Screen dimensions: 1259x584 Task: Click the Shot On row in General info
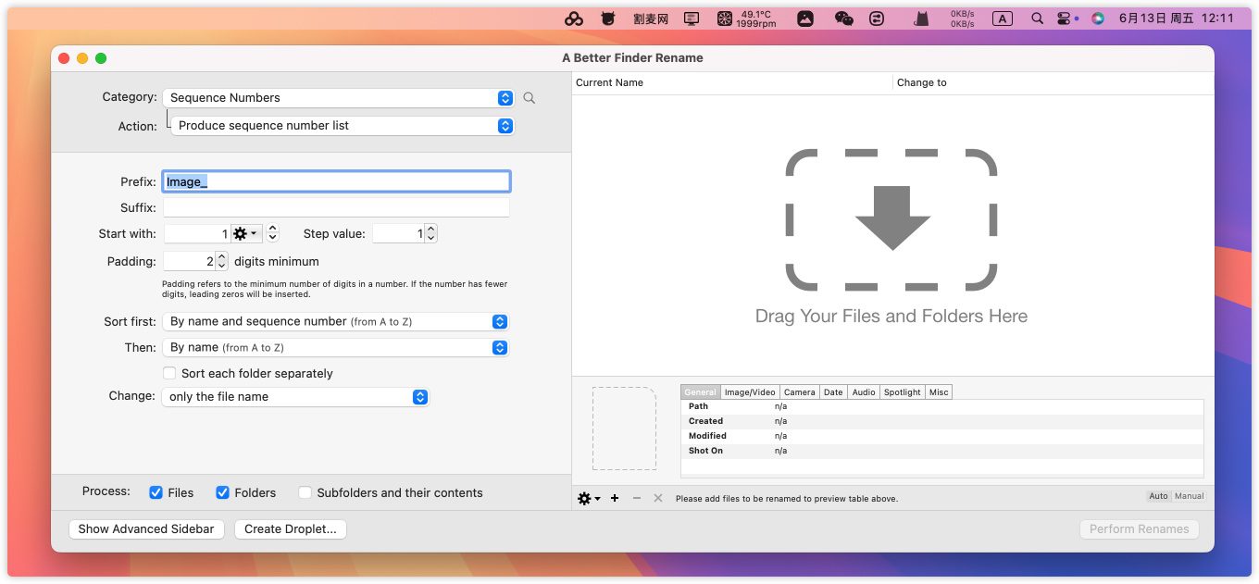[x=942, y=451]
